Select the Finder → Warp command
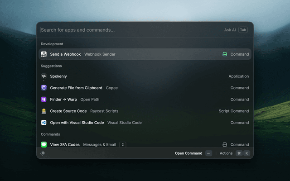Viewport: 290px width, 181px height. (x=145, y=100)
